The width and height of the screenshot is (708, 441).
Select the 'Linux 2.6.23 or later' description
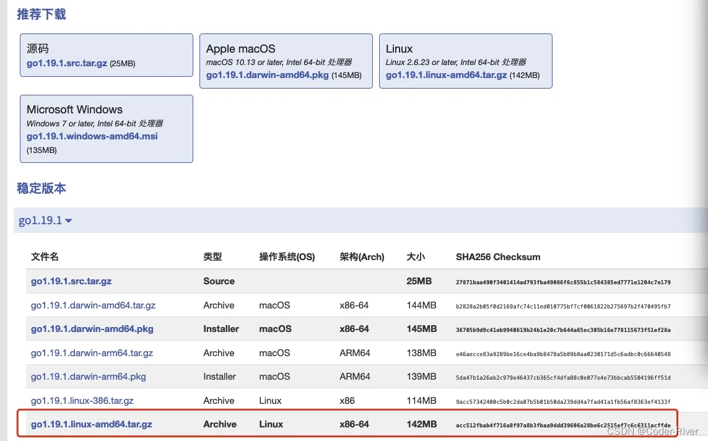coord(456,63)
